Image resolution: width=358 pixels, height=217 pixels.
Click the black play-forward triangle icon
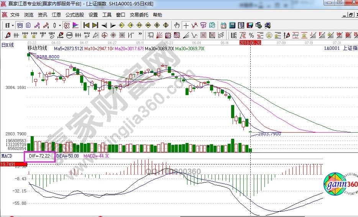(x=113, y=25)
